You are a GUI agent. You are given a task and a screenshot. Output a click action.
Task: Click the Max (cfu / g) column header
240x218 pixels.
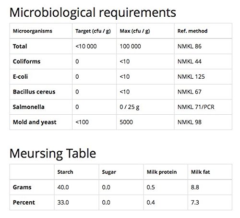click(x=135, y=31)
